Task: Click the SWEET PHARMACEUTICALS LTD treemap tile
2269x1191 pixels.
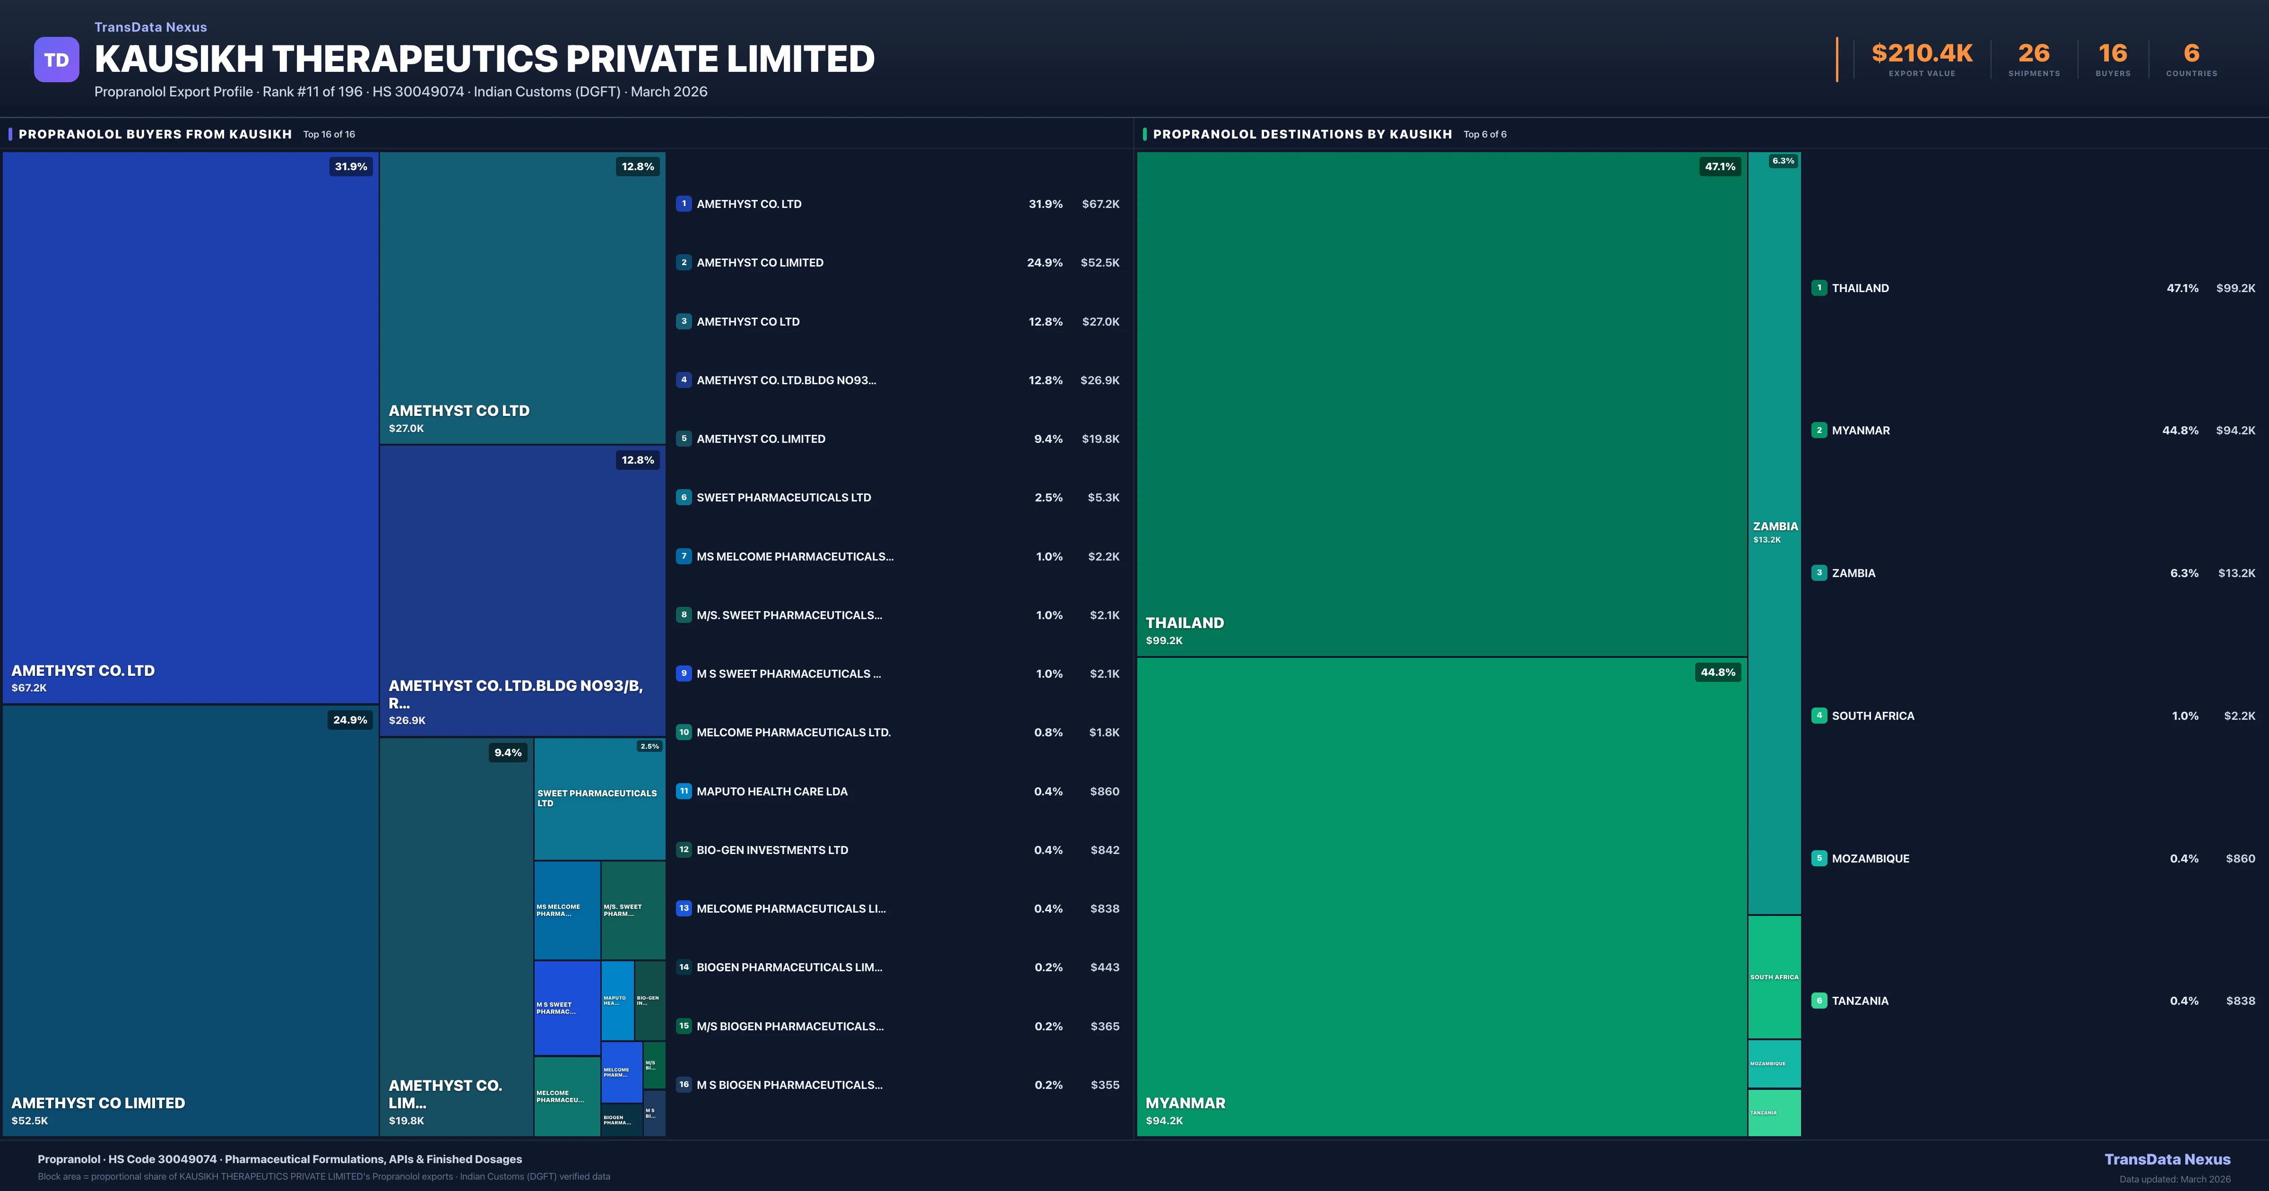Action: [x=599, y=798]
